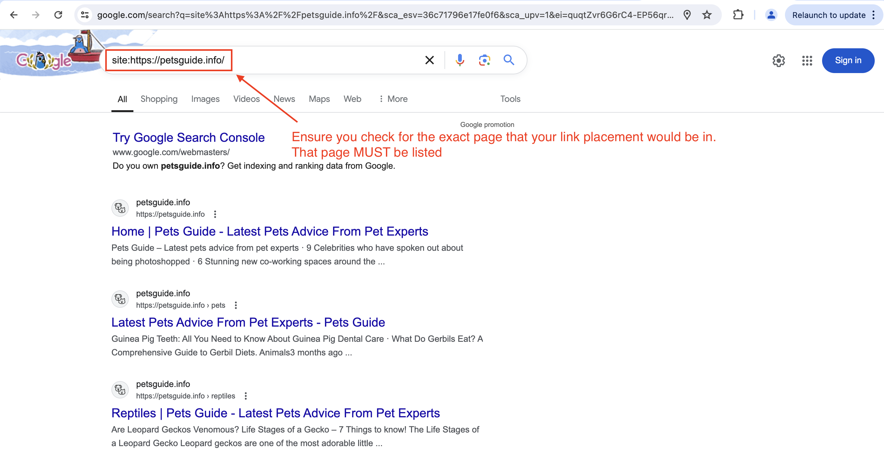Open Latest Pets Advice From Pet Experts result
This screenshot has width=884, height=465.
[x=248, y=322]
